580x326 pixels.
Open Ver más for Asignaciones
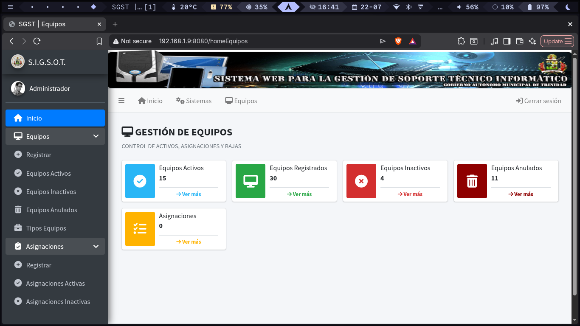tap(189, 242)
